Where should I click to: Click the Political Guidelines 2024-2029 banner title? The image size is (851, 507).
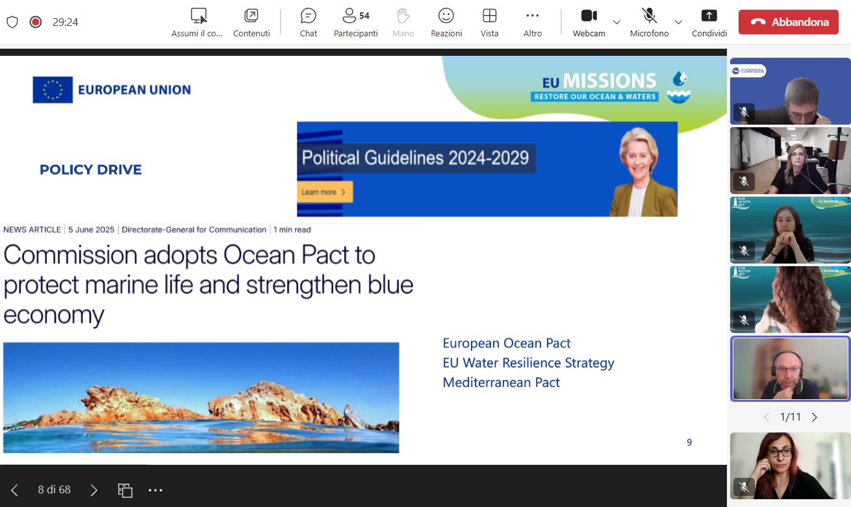[x=416, y=158]
